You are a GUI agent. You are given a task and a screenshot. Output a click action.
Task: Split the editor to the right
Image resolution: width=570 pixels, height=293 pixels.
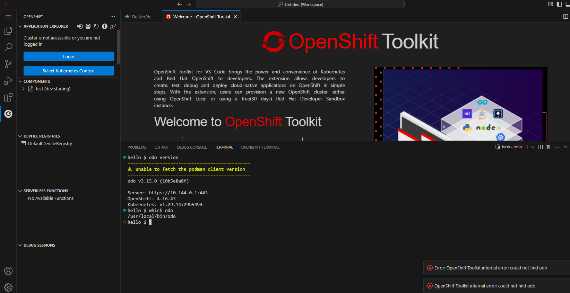[x=565, y=16]
